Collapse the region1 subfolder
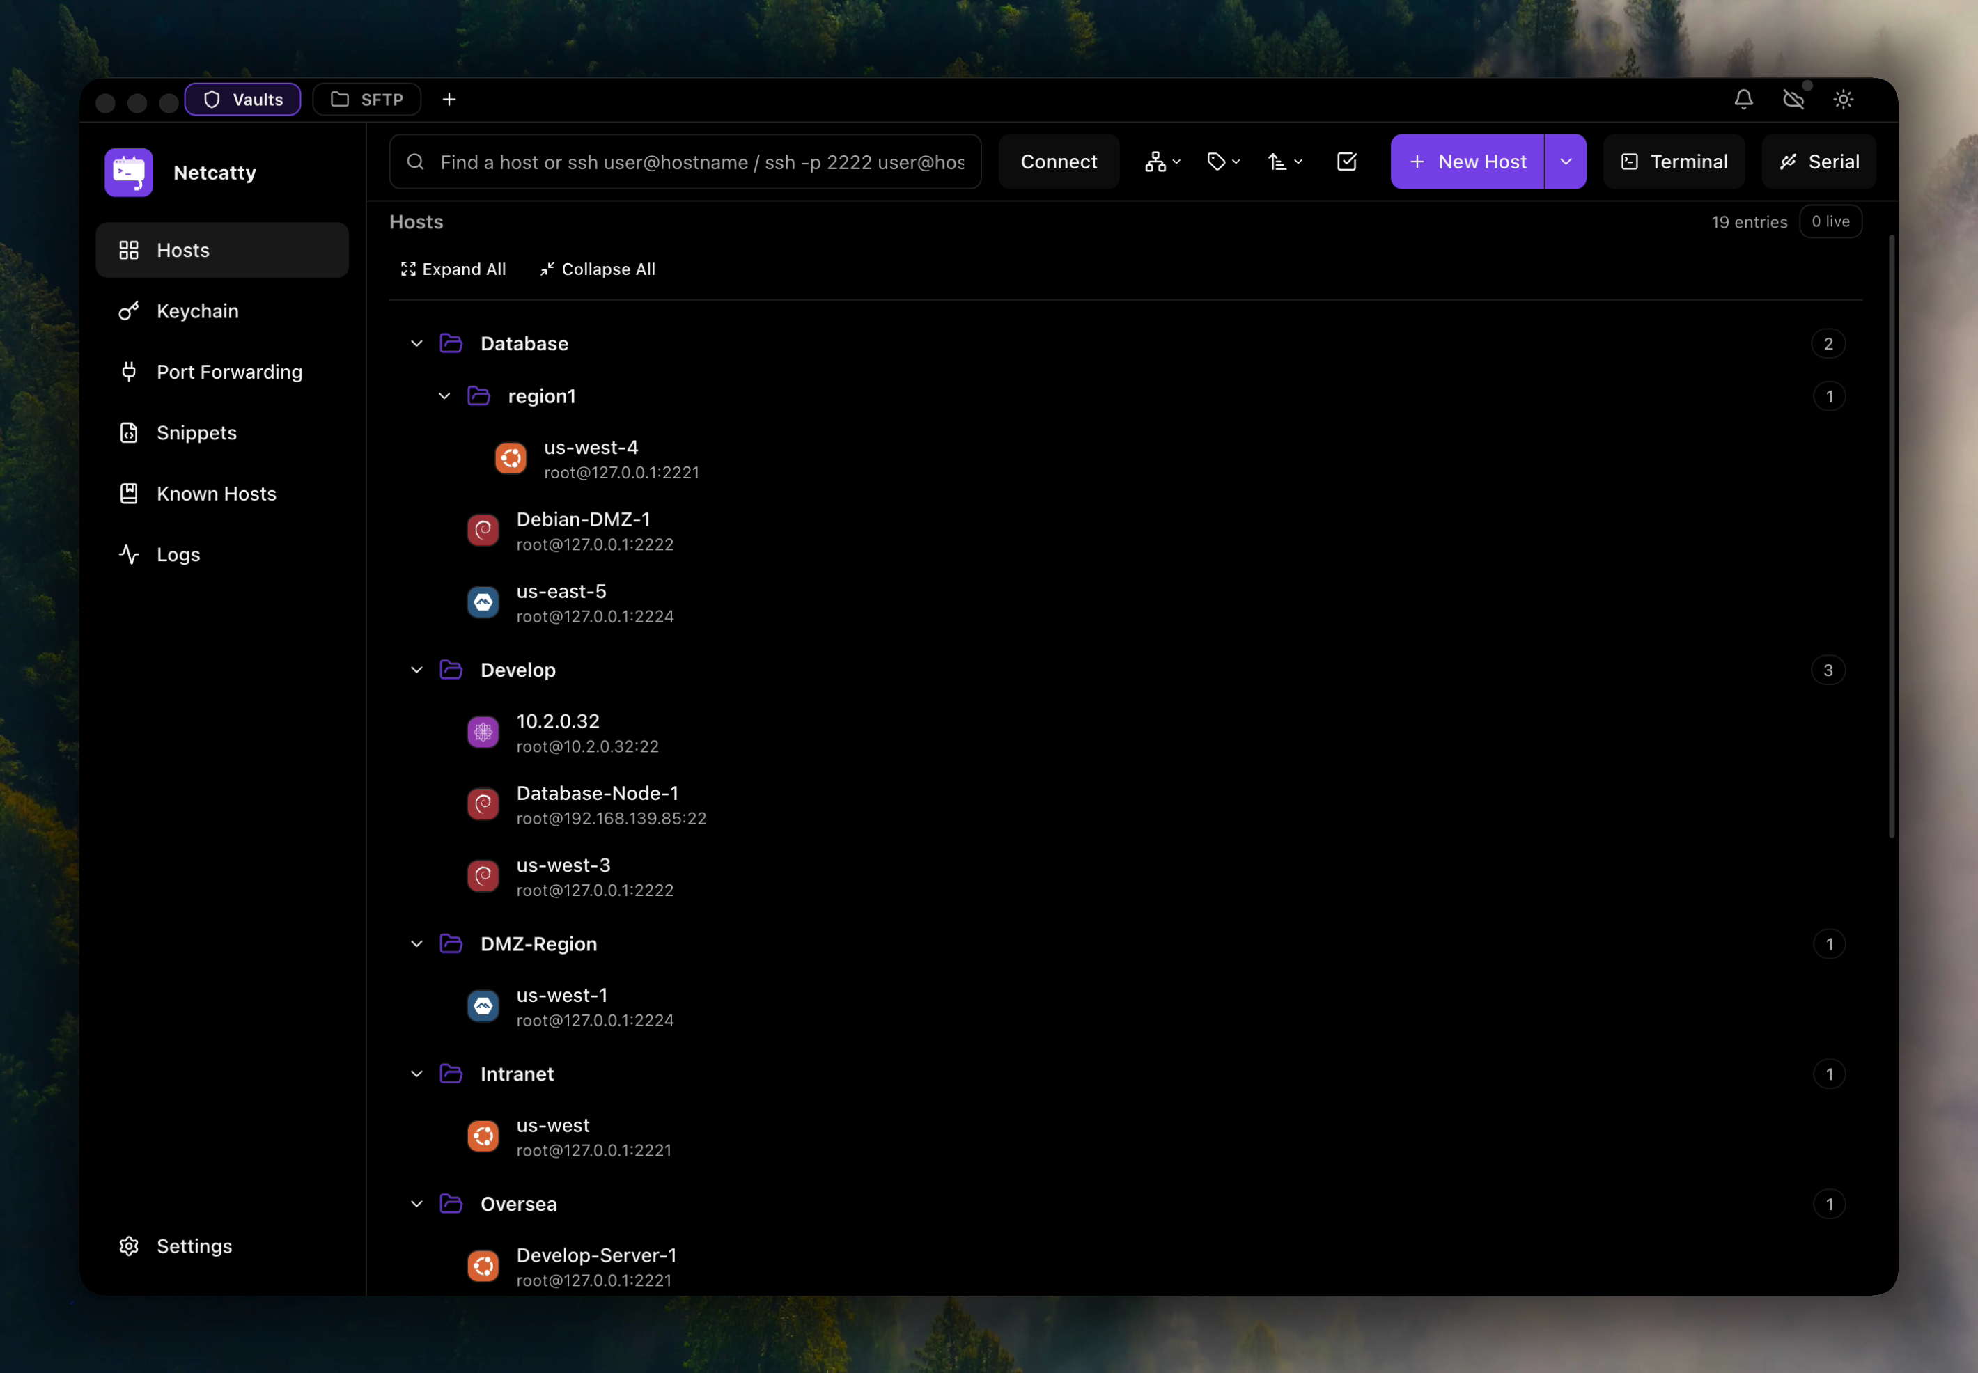1978x1373 pixels. coord(444,395)
